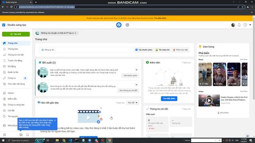
Task: Open Cài đặt in the sidebar
Action: pyautogui.click(x=16, y=110)
